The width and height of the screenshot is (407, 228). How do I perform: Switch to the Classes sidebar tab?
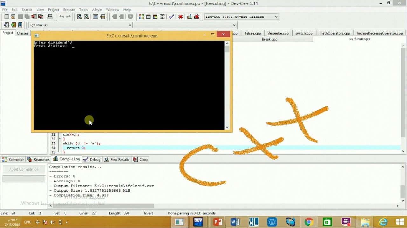(23, 33)
